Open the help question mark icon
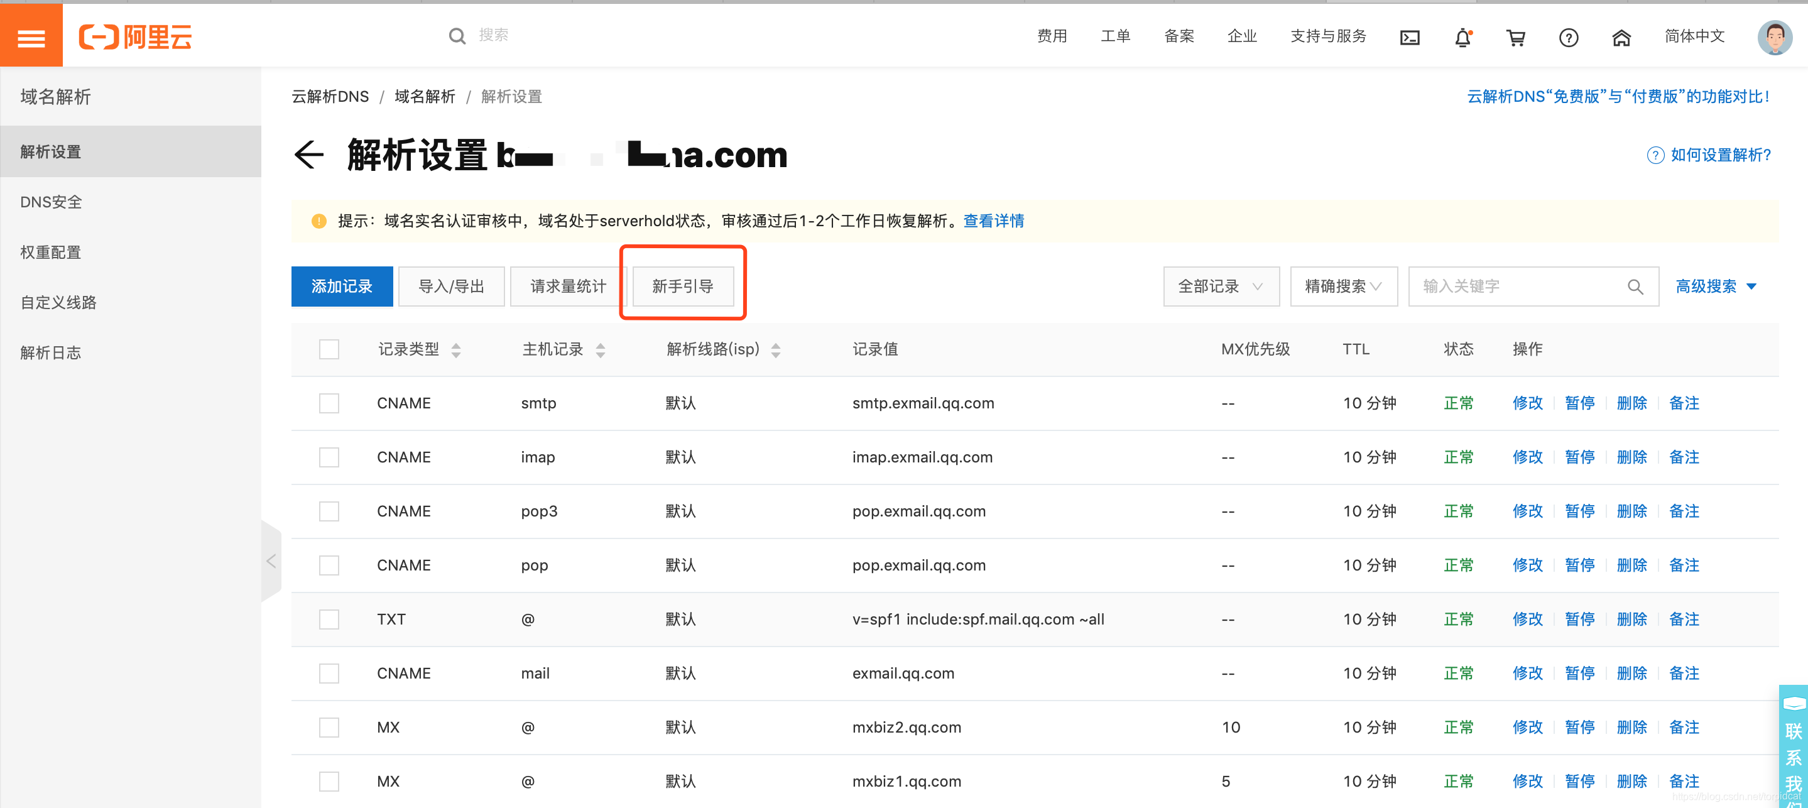The image size is (1808, 808). pos(1568,37)
